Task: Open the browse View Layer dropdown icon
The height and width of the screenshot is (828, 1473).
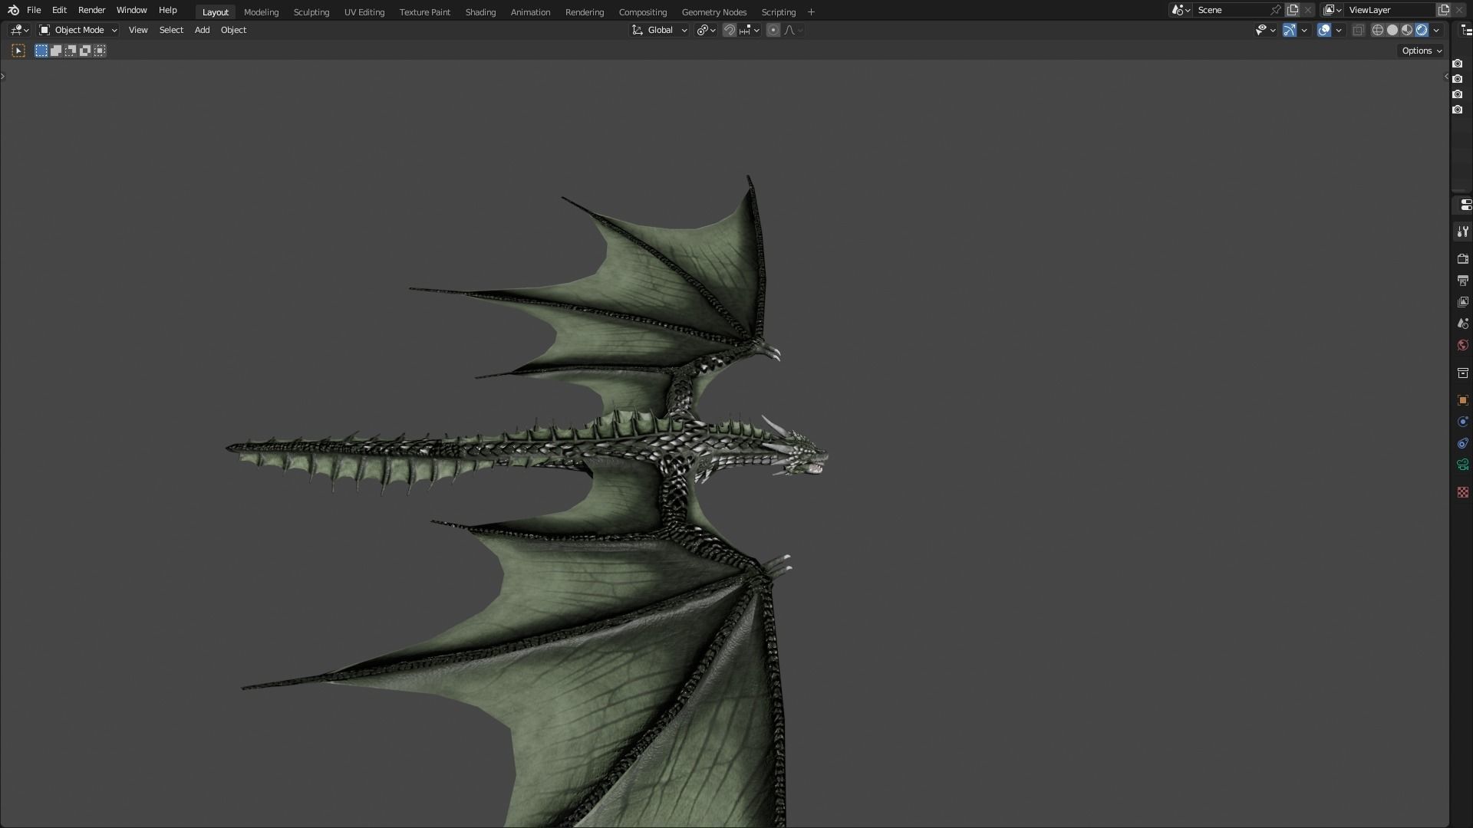Action: tap(1332, 10)
